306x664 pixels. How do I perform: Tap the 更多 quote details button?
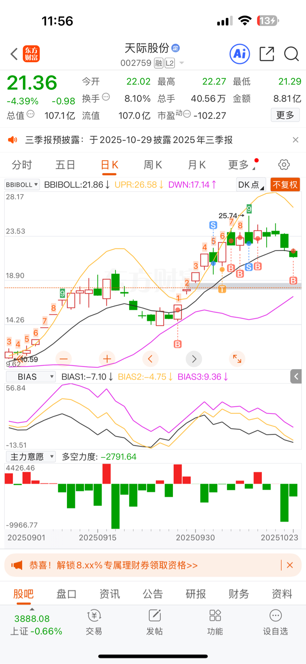point(285,115)
